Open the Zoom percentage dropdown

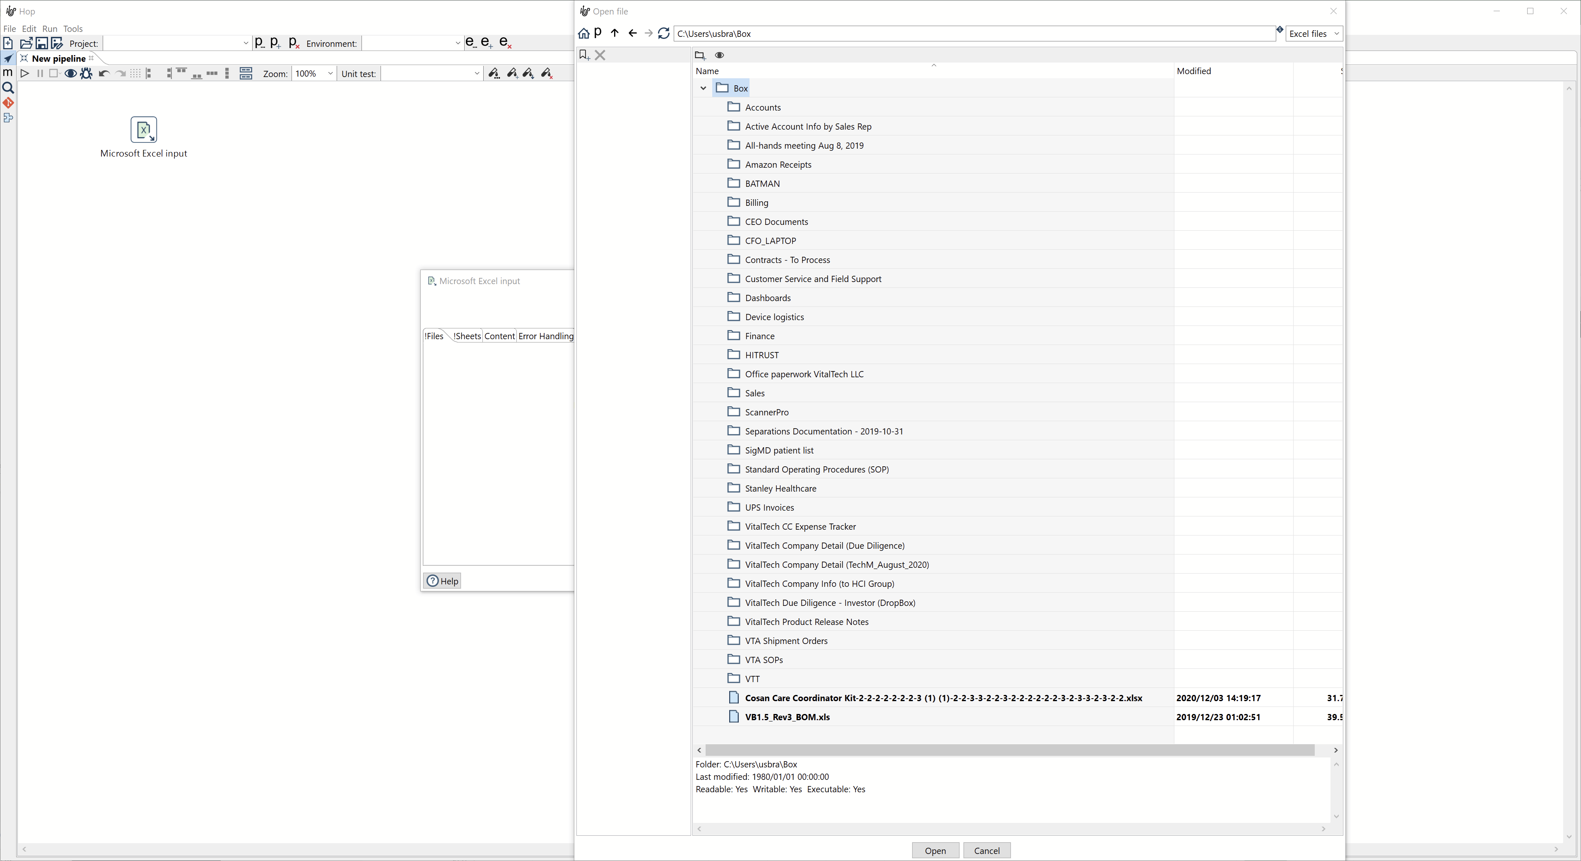(x=330, y=74)
